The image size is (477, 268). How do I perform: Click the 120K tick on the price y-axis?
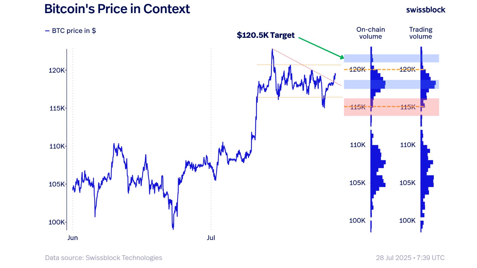coord(57,70)
